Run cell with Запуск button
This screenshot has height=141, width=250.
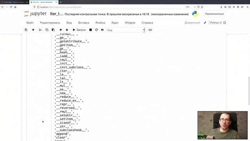(x=79, y=30)
